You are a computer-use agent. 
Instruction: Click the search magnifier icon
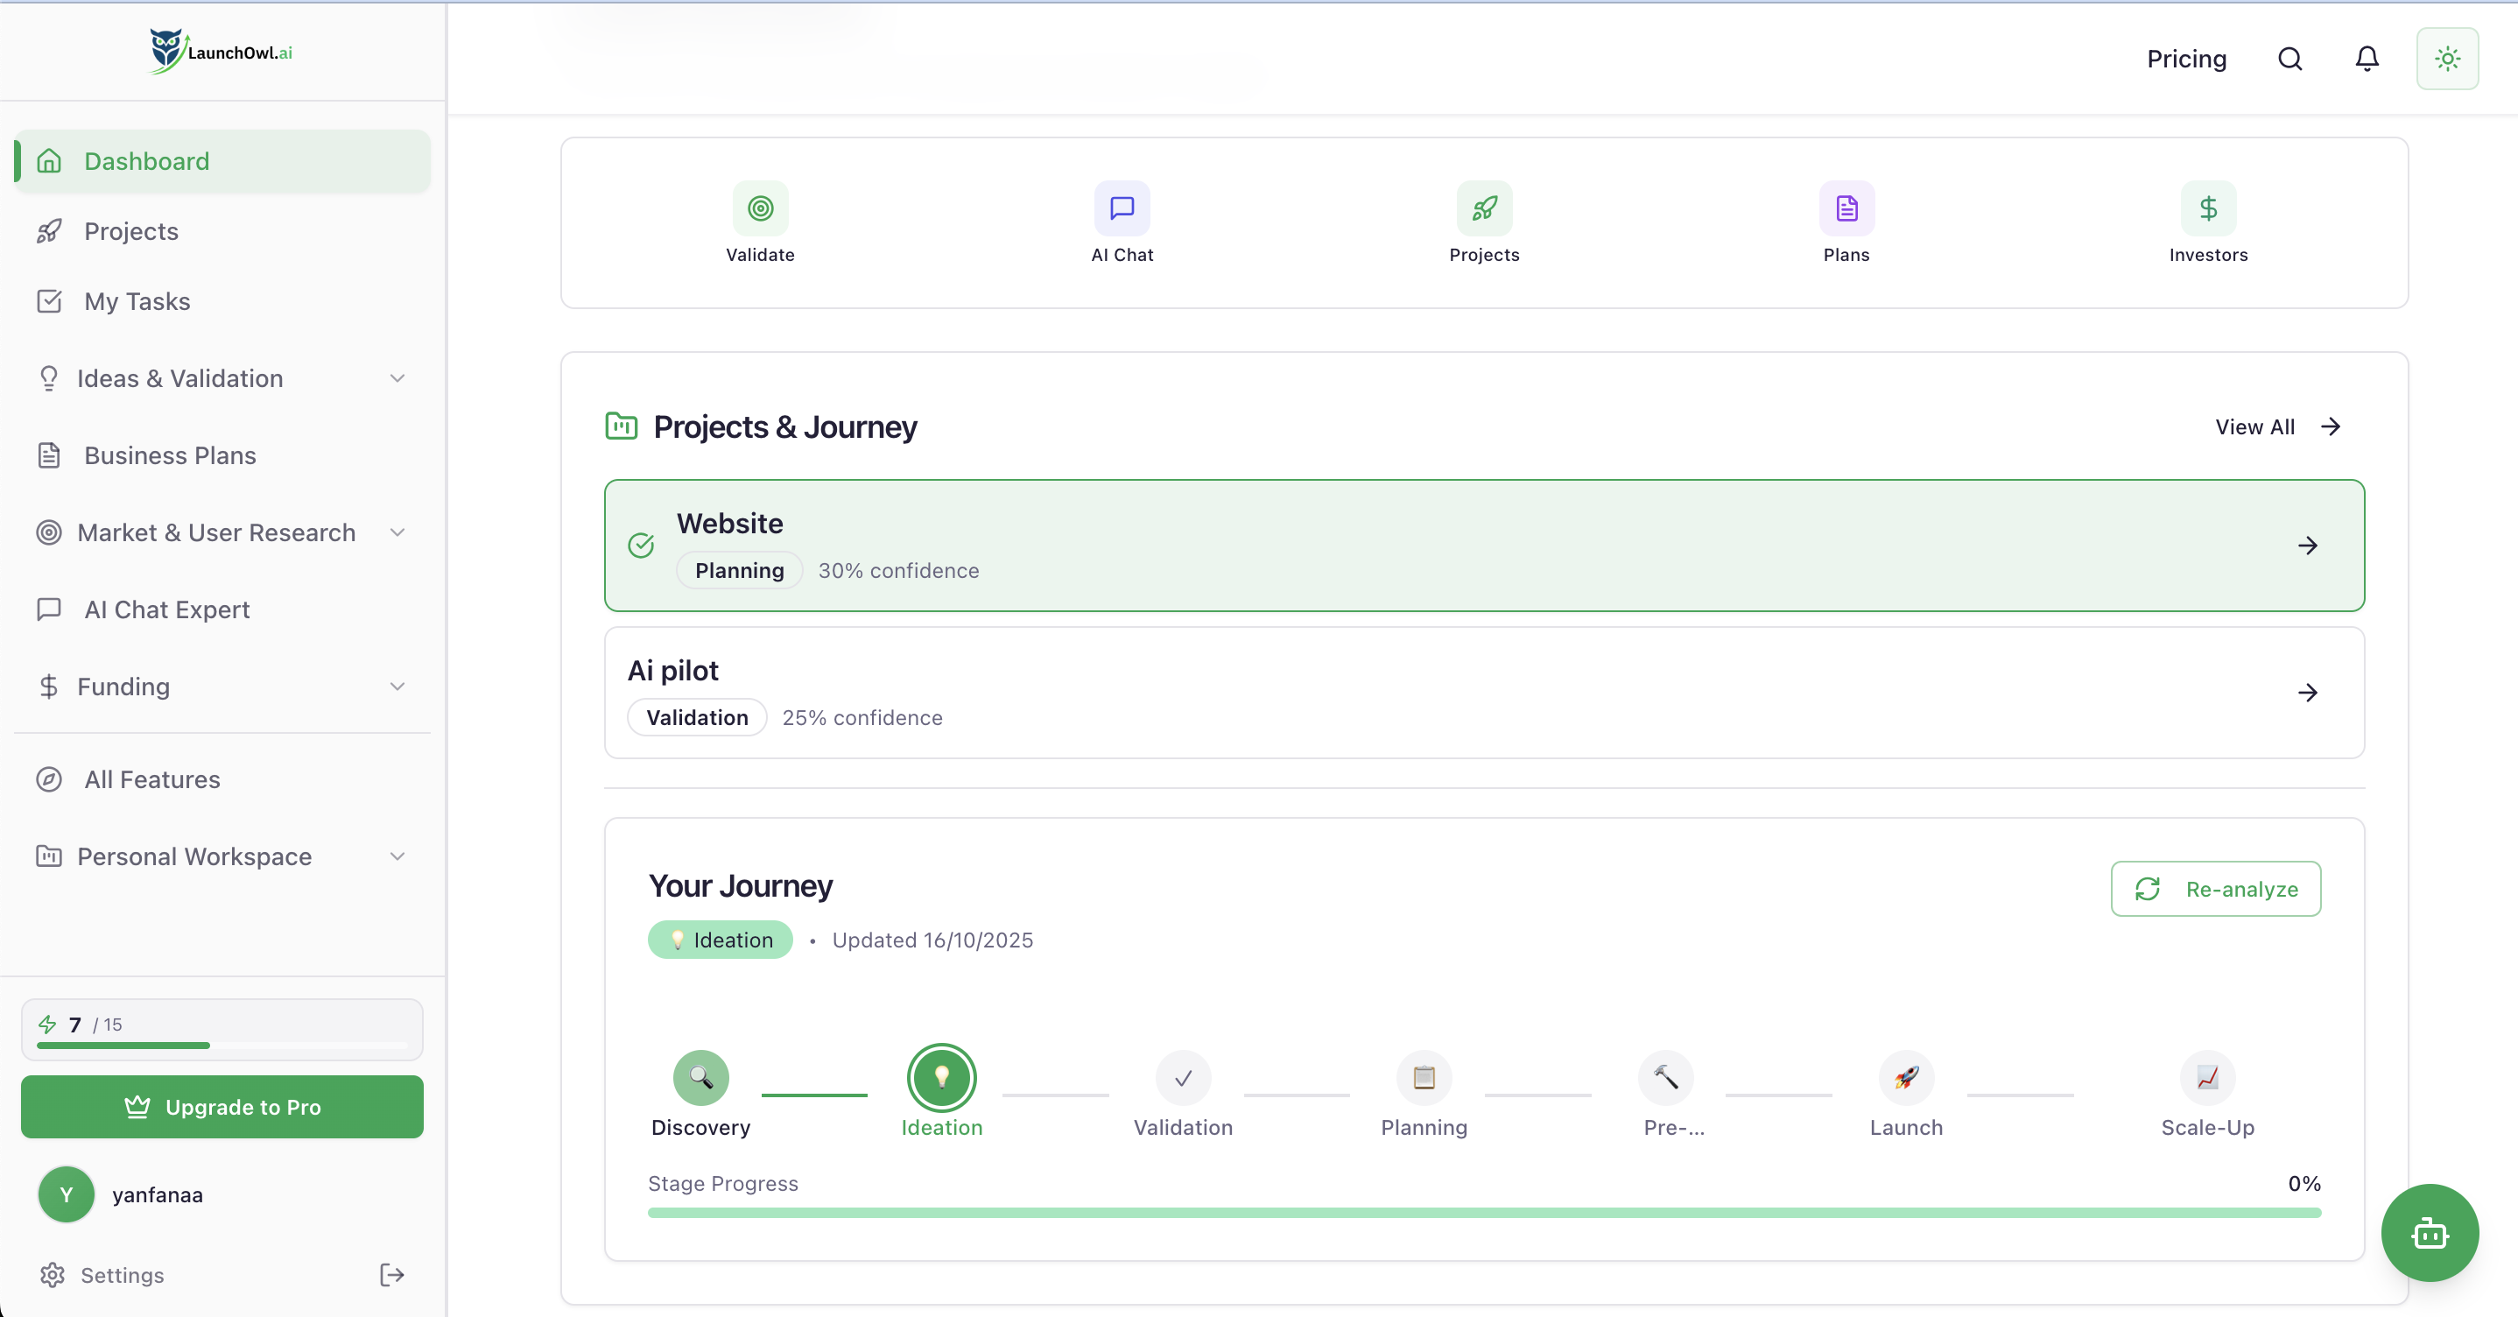(x=2291, y=59)
